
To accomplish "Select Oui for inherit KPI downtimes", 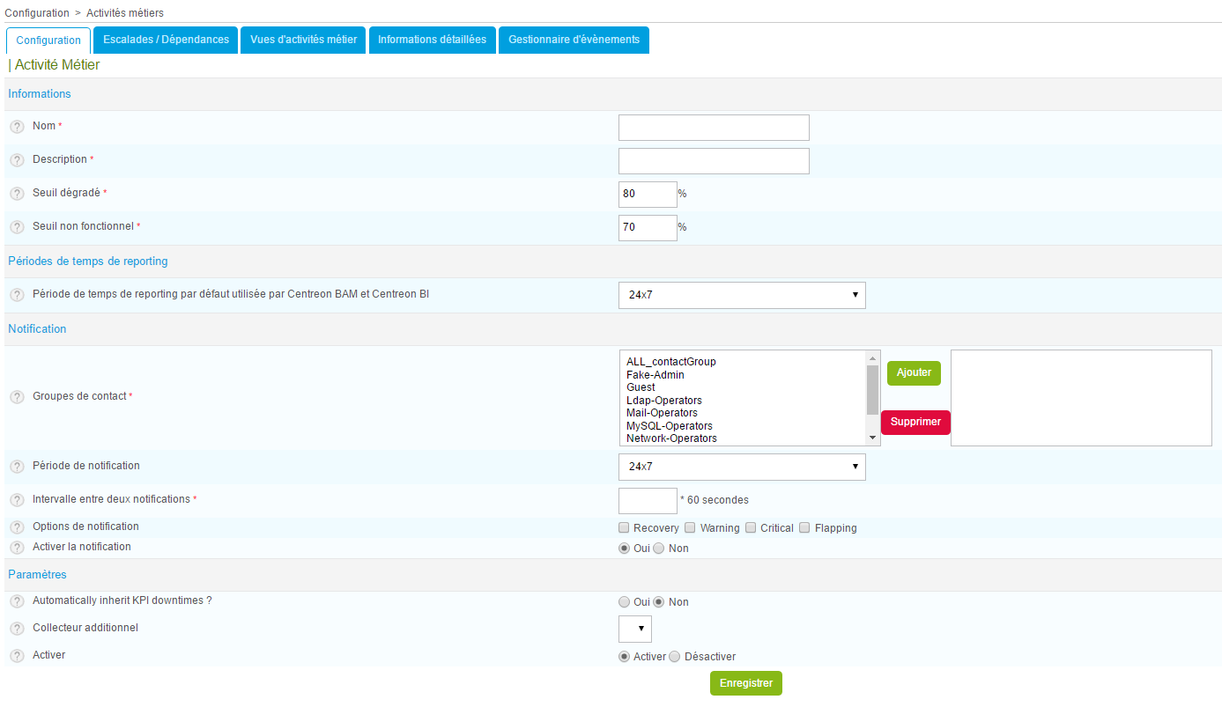I will pos(625,602).
